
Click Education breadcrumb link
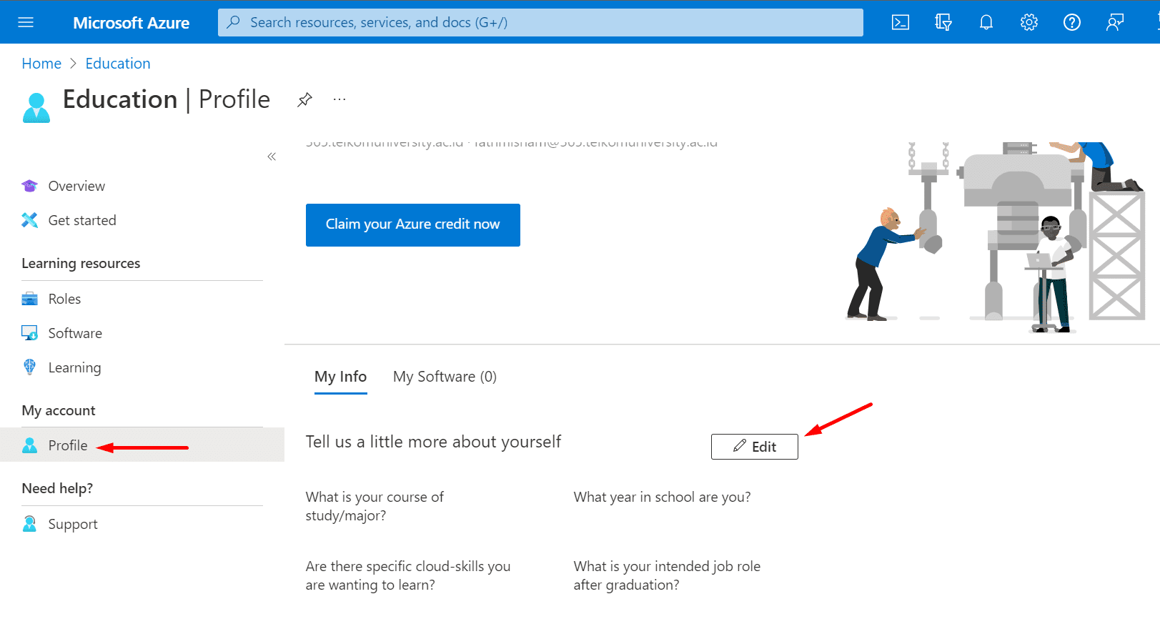click(x=118, y=64)
